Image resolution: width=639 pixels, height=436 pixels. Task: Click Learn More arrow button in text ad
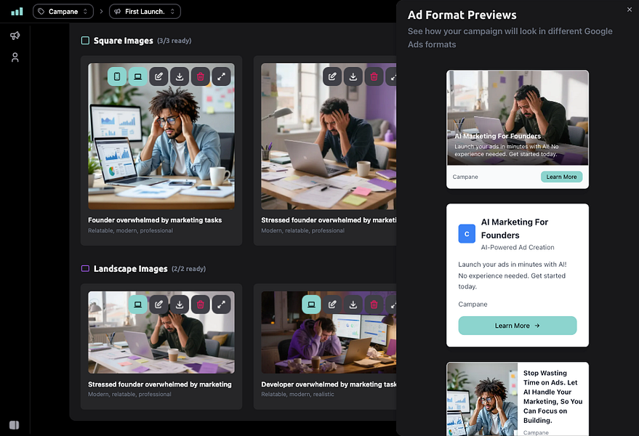tap(517, 326)
